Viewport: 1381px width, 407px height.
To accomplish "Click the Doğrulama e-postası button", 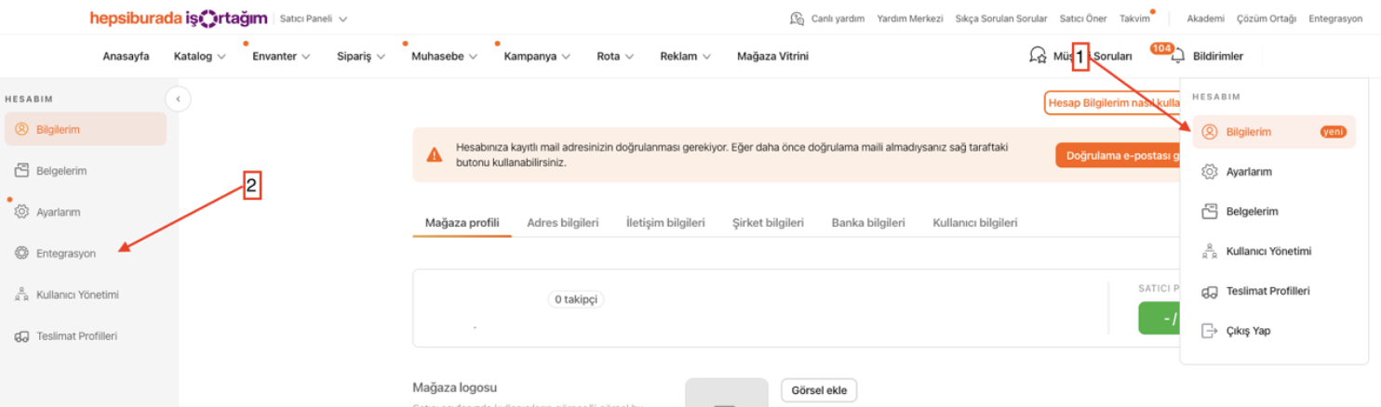I will click(1118, 156).
